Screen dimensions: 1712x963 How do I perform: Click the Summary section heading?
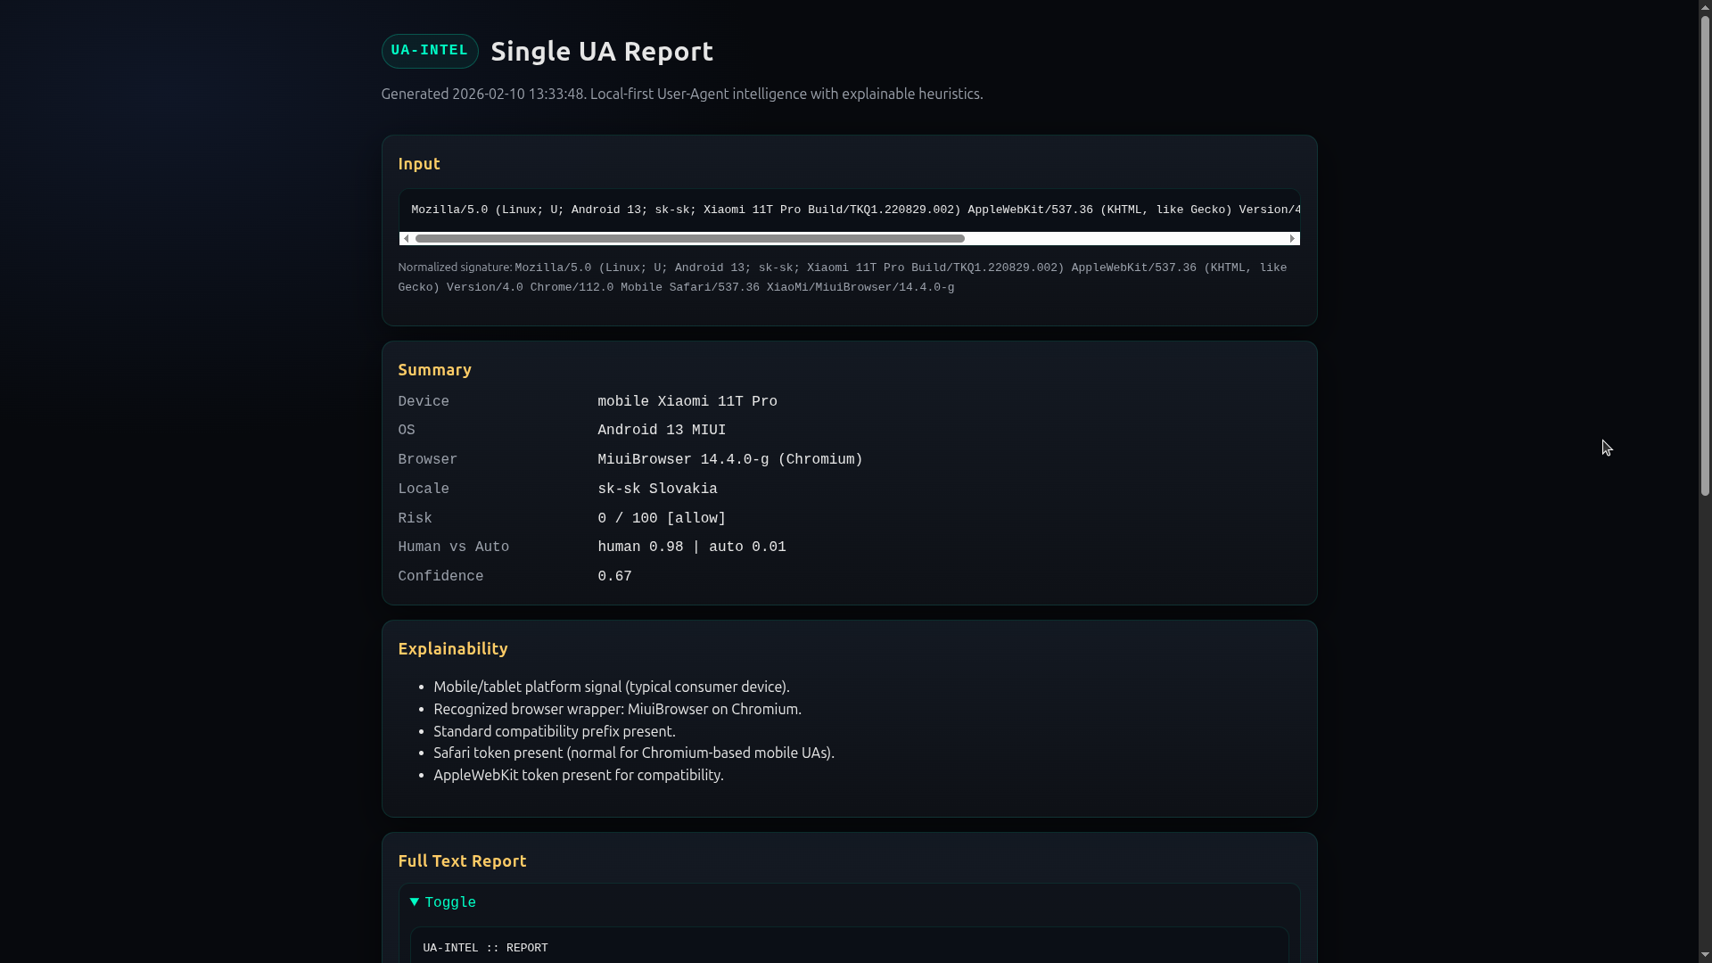[434, 370]
